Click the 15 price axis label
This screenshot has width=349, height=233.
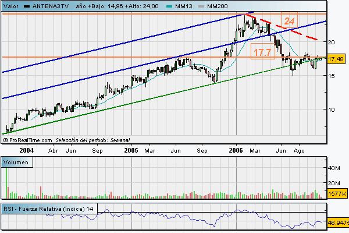[331, 76]
